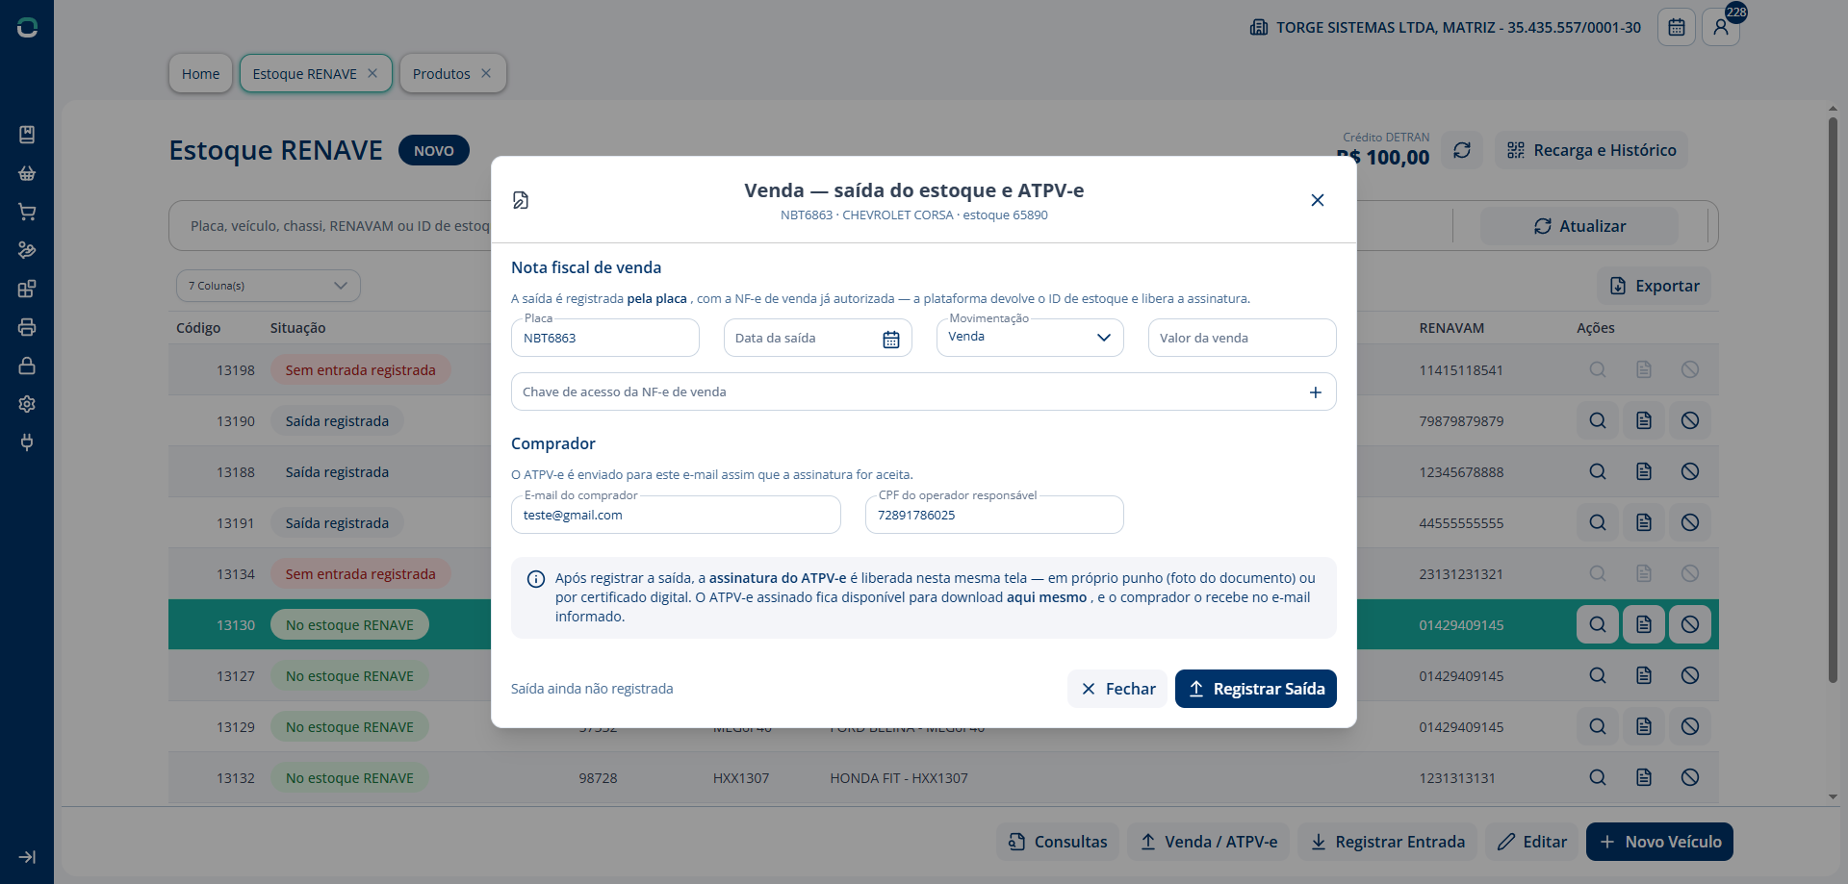Click the Fechar button
1848x884 pixels.
[x=1117, y=689]
